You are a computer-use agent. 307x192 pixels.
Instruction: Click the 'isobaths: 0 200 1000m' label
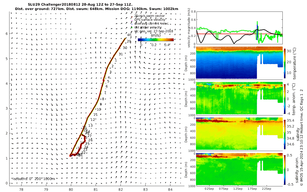click(x=34, y=179)
